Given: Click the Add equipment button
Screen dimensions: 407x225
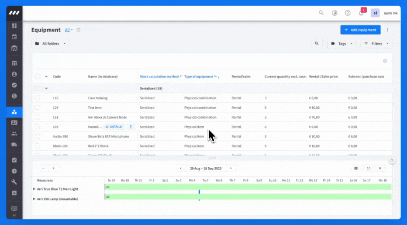Looking at the screenshot, I should (x=361, y=30).
